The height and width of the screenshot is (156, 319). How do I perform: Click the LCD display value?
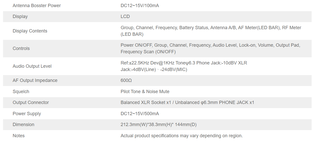point(125,16)
